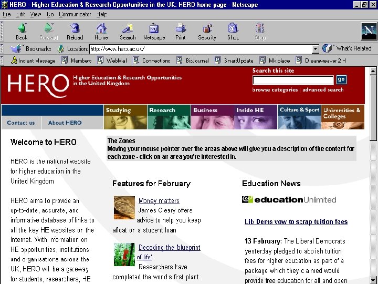378x284 pixels.
Task: Open SmartUpdate personal toolbar bookmark
Action: tap(234, 60)
